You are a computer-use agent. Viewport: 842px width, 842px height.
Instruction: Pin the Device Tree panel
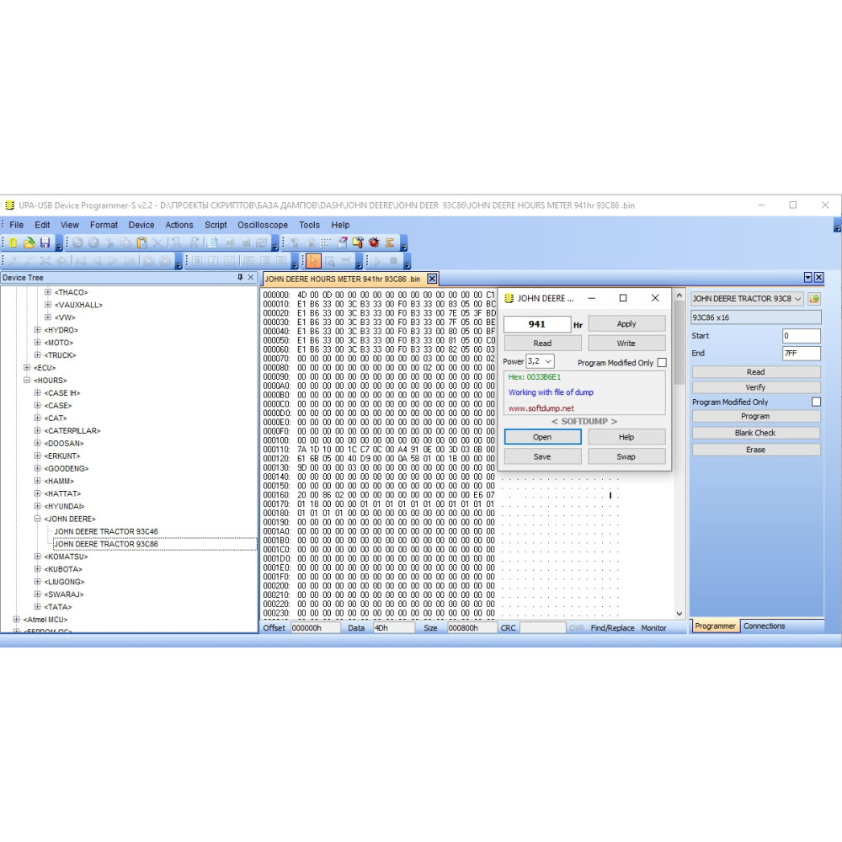point(240,278)
